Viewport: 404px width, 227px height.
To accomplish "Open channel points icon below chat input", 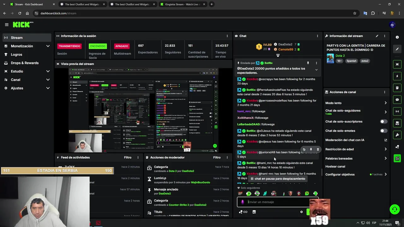I will pyautogui.click(x=243, y=212).
